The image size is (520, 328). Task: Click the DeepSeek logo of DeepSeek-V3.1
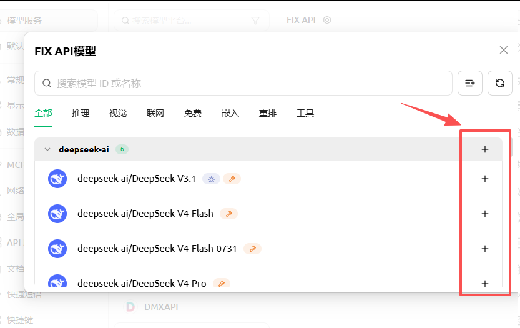point(57,179)
